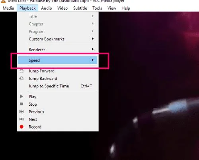Click the Previous track icon

point(21,111)
